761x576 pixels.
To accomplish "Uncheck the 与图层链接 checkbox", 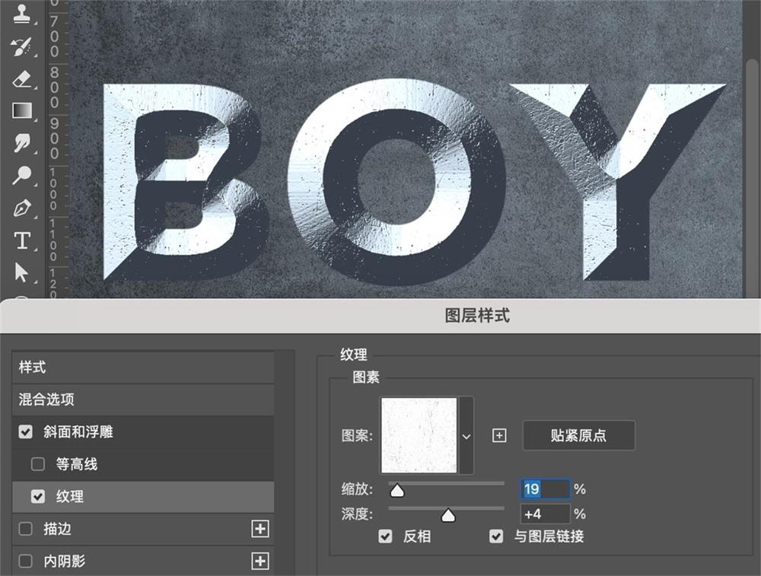I will pos(496,536).
